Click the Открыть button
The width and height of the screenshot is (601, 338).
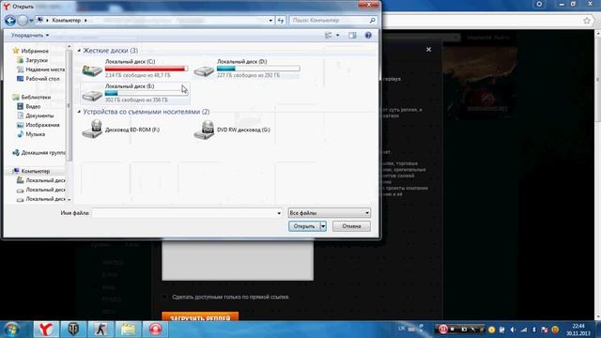coord(304,226)
